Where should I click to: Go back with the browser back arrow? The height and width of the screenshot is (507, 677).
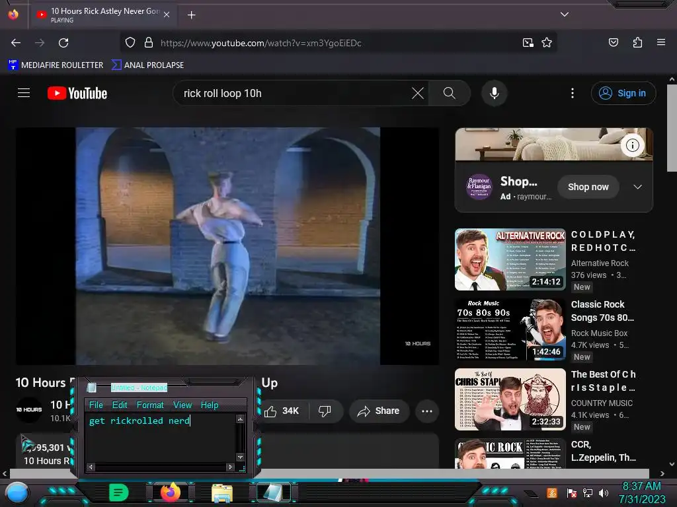(x=16, y=43)
